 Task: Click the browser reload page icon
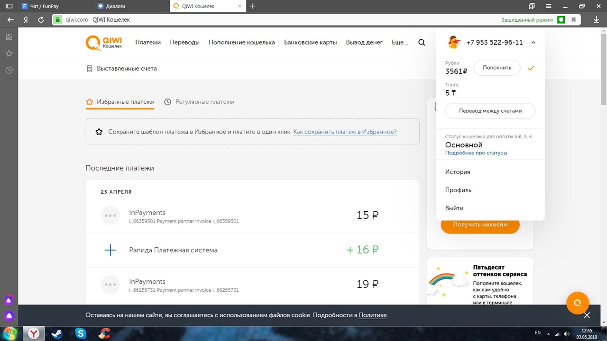pyautogui.click(x=41, y=20)
